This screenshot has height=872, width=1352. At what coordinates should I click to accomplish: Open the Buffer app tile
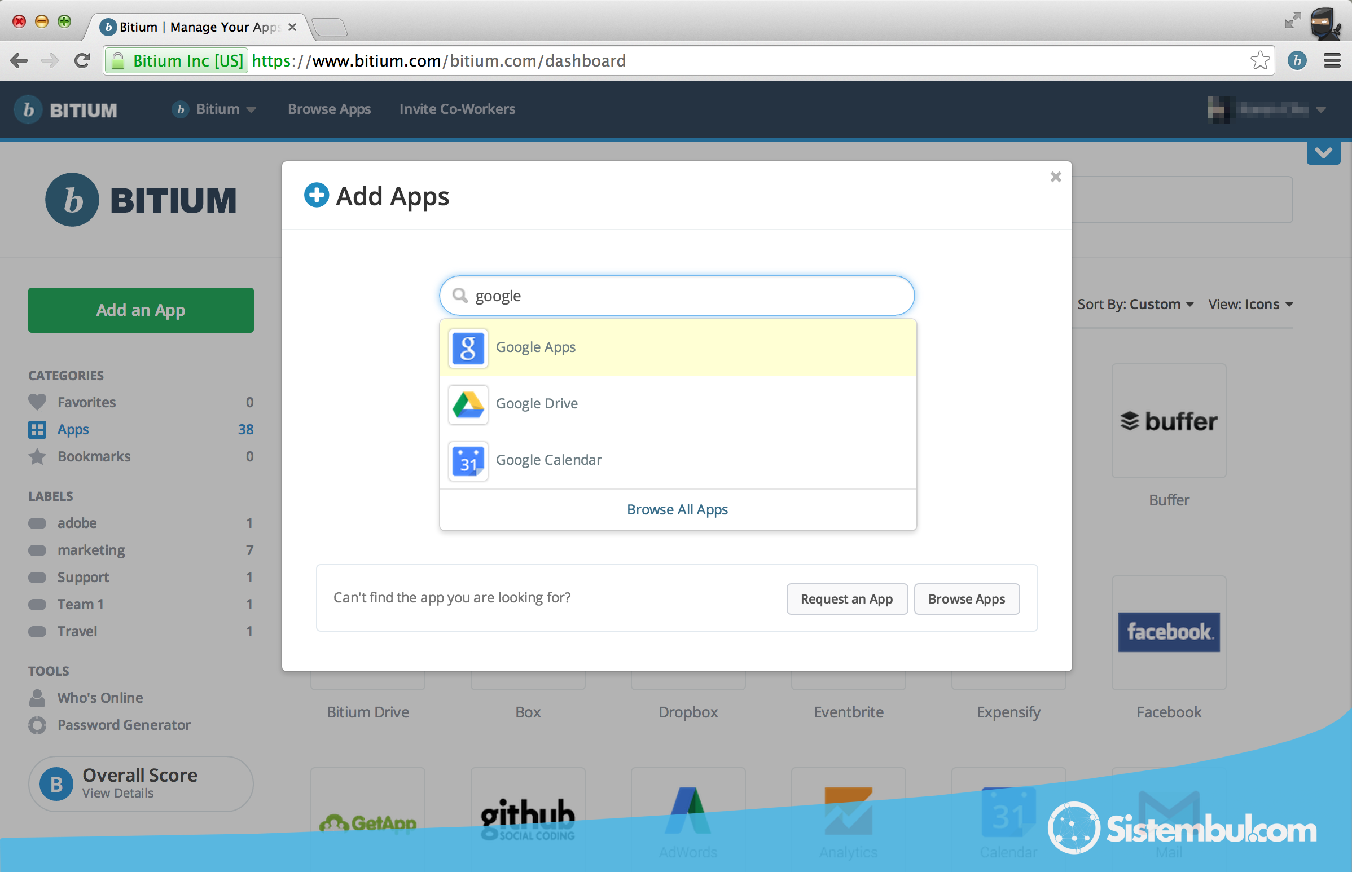coord(1169,421)
